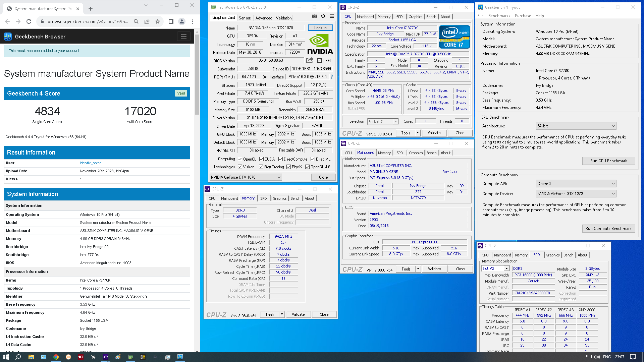Viewport: 644px width, 362px height.
Task: Open the Purchase menu in Geekbench 4
Action: click(523, 16)
